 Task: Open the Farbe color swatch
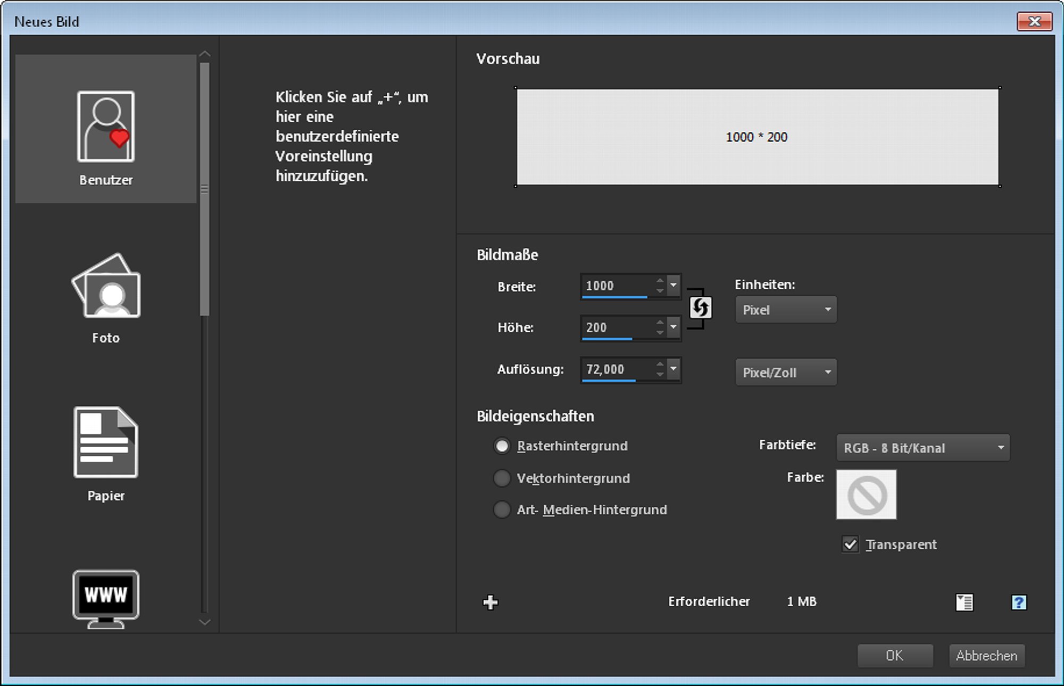[x=866, y=494]
